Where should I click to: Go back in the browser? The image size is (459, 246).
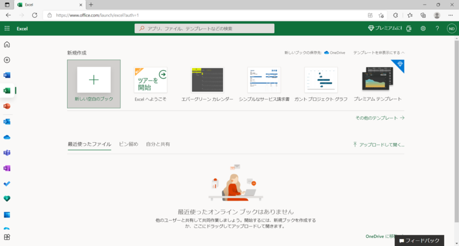(8, 15)
